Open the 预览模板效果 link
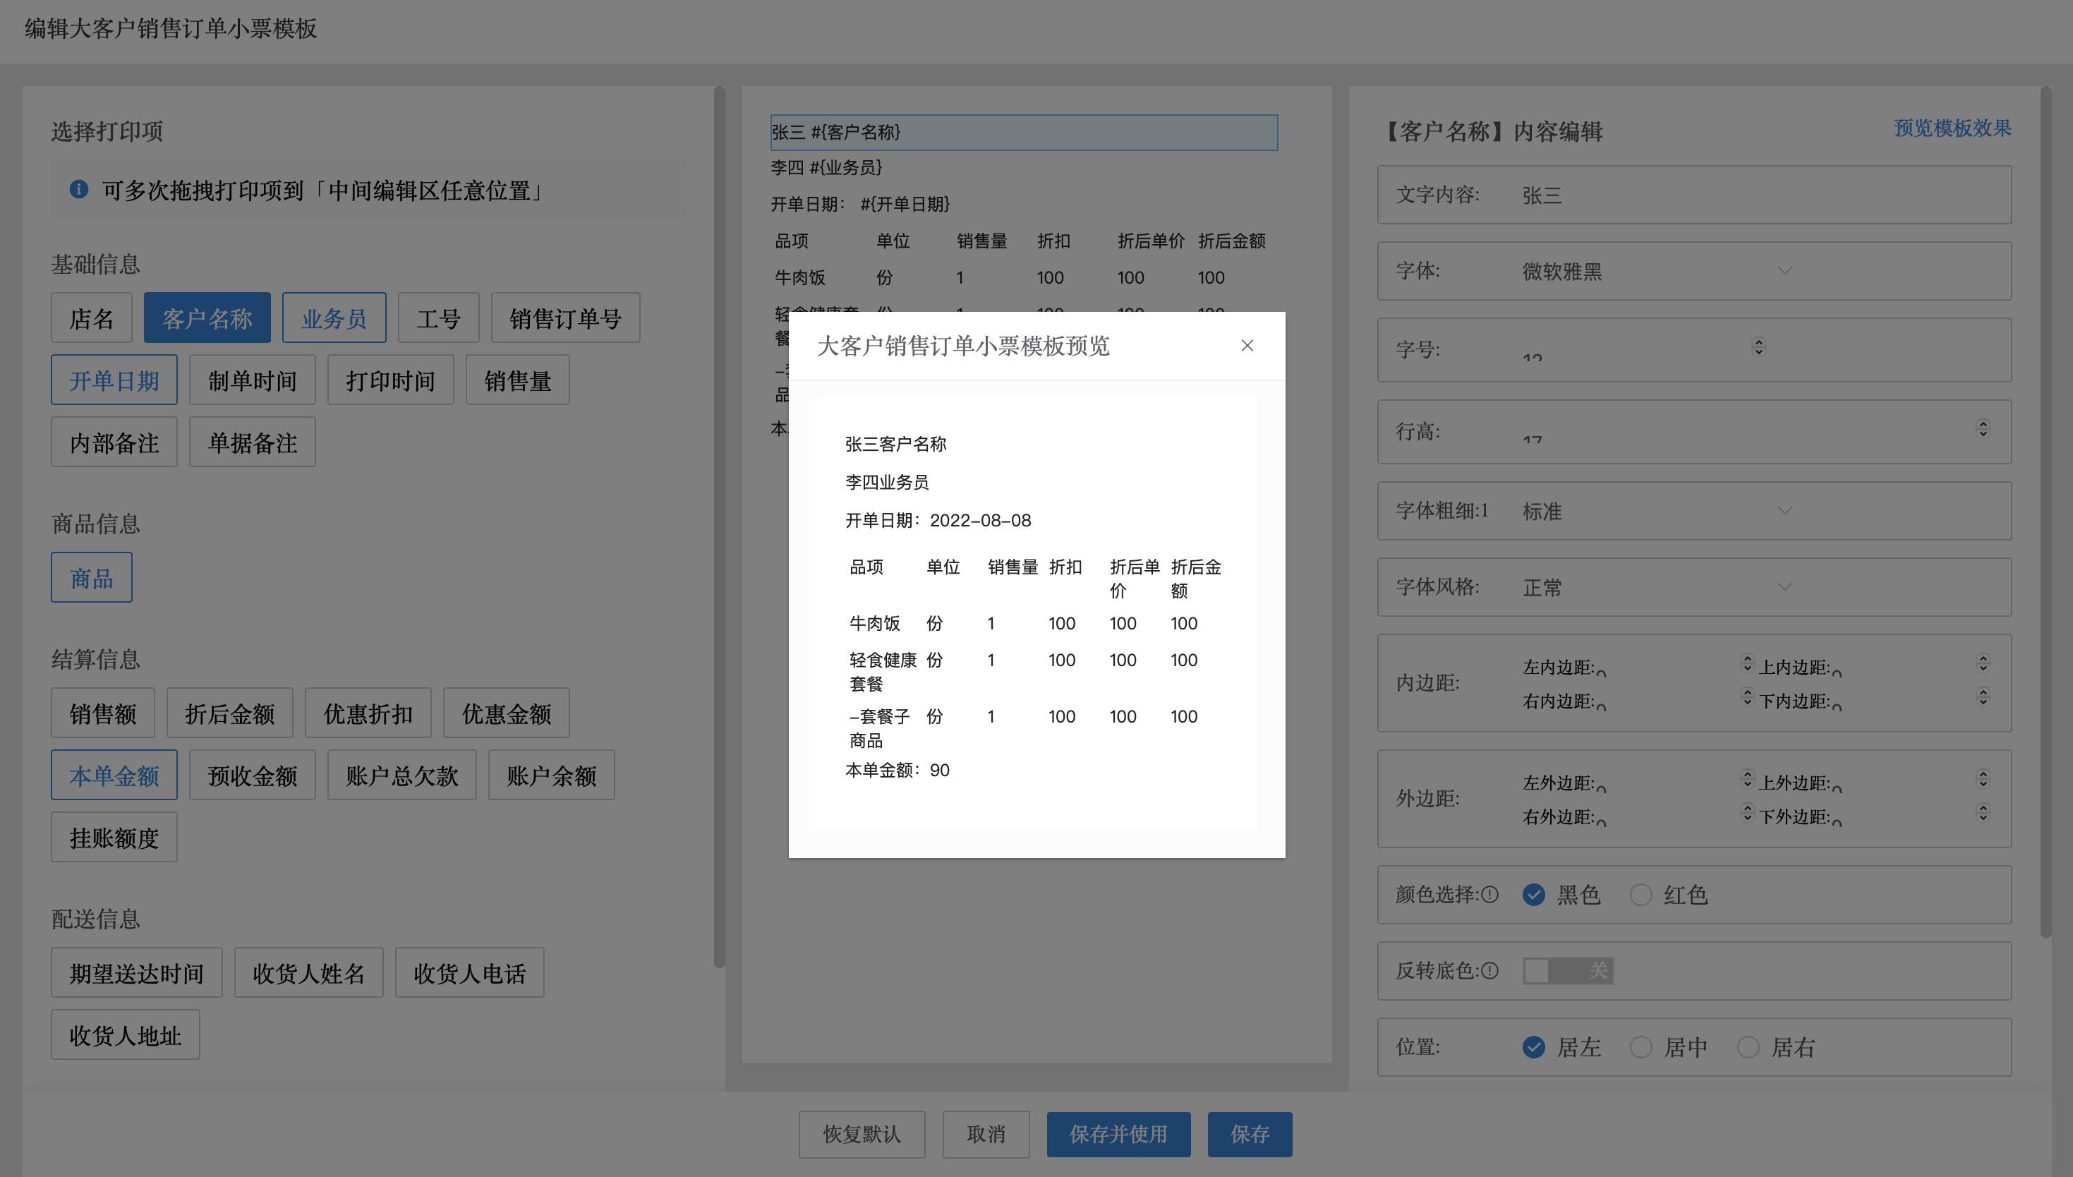2073x1177 pixels. [x=1952, y=128]
